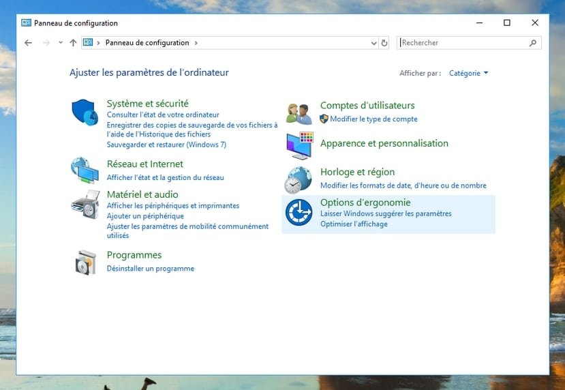This screenshot has width=565, height=390.
Task: Open Comptes d'utilisateurs category
Action: [x=367, y=105]
